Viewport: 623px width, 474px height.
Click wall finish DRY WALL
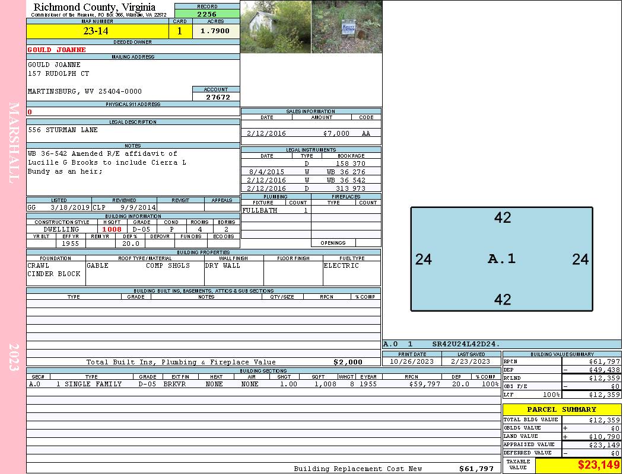tap(223, 265)
